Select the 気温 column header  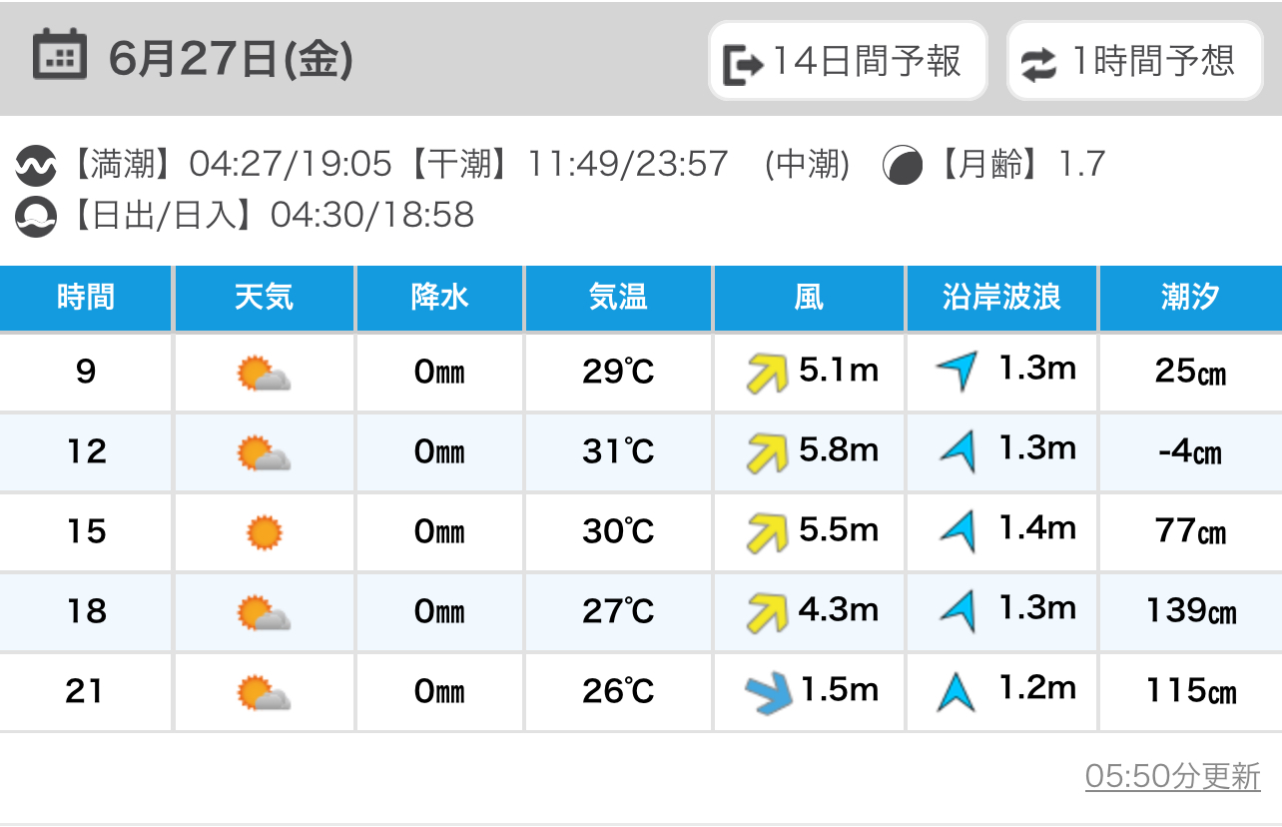(x=618, y=298)
